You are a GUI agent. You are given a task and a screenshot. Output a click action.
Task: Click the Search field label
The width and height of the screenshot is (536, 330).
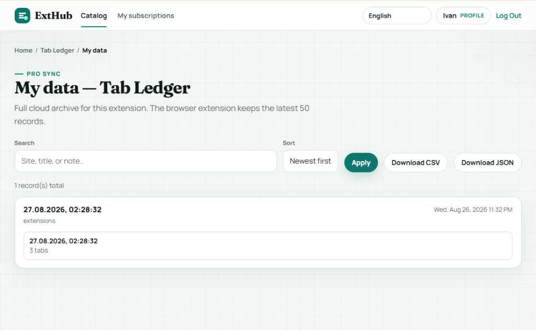24,143
